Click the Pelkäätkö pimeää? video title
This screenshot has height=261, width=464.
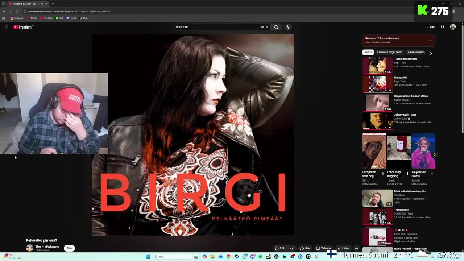[41, 240]
